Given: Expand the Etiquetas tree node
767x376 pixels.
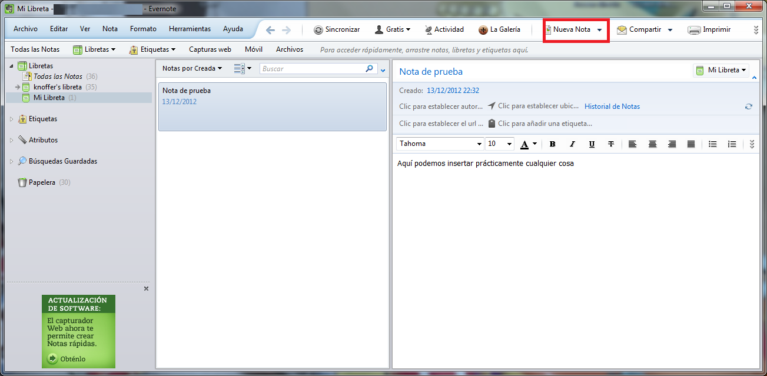Looking at the screenshot, I should point(12,119).
